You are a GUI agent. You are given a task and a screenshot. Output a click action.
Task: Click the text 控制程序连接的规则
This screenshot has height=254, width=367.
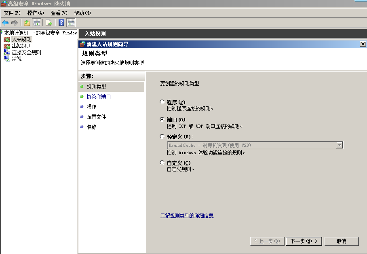coord(190,108)
